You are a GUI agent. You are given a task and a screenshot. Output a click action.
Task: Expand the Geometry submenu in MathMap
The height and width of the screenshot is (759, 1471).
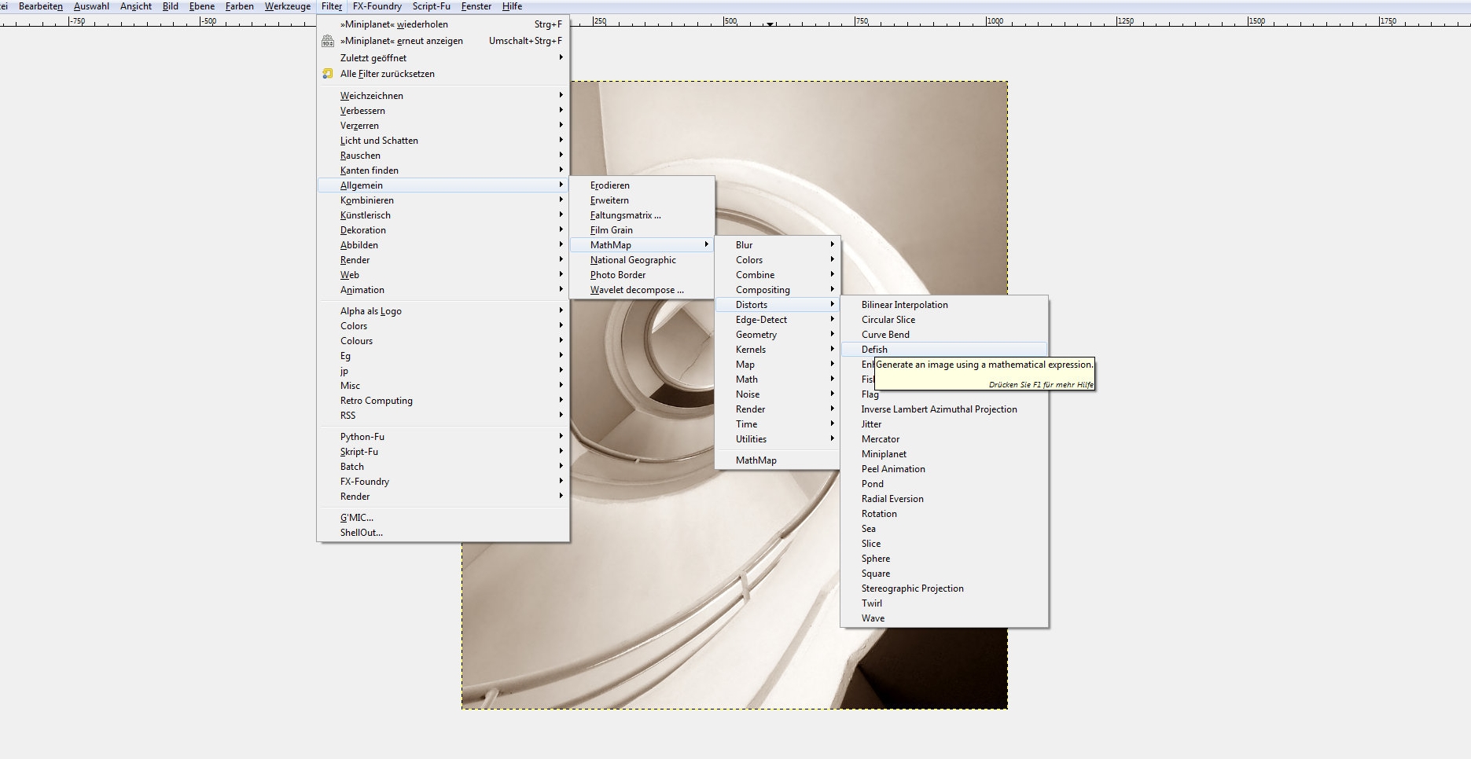pos(756,335)
